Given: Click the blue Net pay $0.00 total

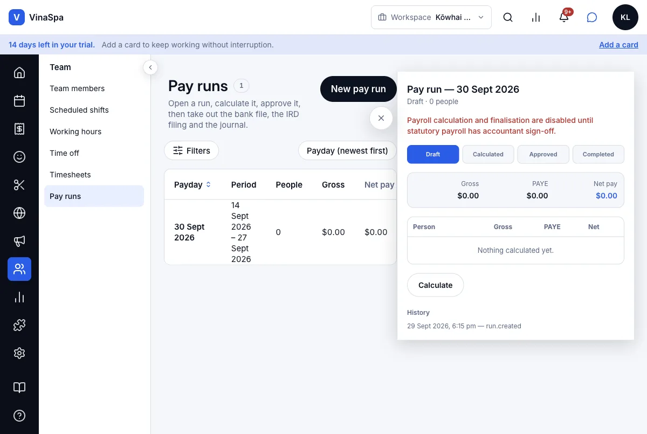Looking at the screenshot, I should pyautogui.click(x=606, y=196).
